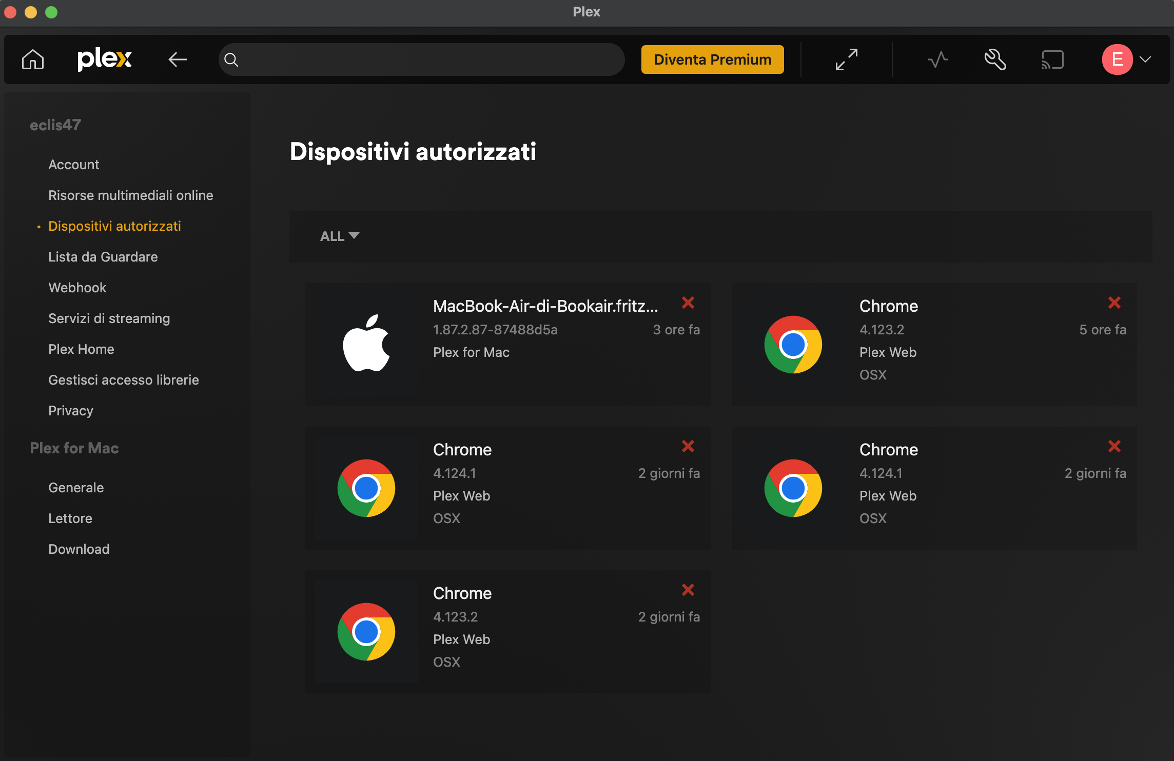Open the Cast screen icon

pyautogui.click(x=1052, y=59)
